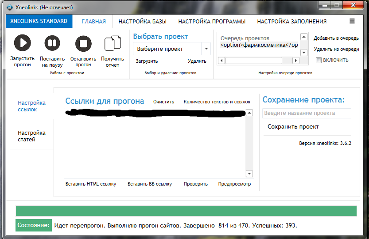Click queue list scroll up arrow
Screen dimensions: 369x239
click(304, 37)
